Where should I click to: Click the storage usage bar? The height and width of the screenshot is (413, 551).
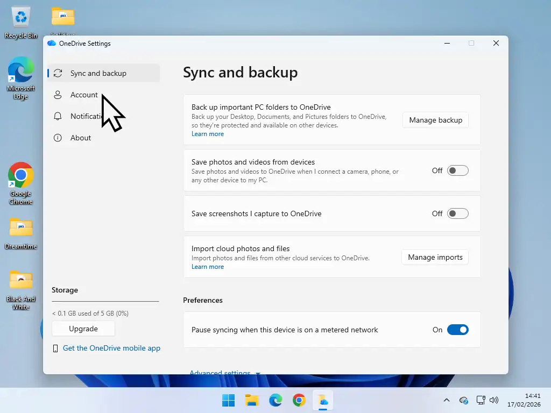(x=105, y=302)
